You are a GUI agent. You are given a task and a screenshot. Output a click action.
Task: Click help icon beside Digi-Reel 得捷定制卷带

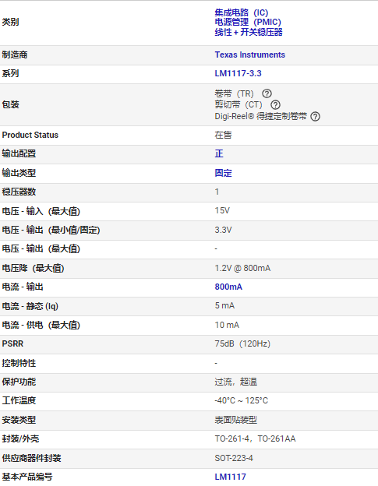(x=315, y=117)
